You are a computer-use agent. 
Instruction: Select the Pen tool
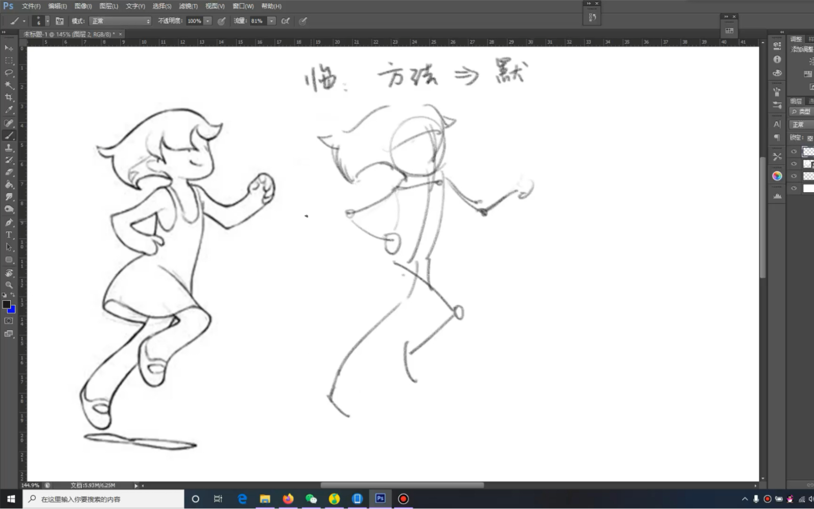[9, 223]
